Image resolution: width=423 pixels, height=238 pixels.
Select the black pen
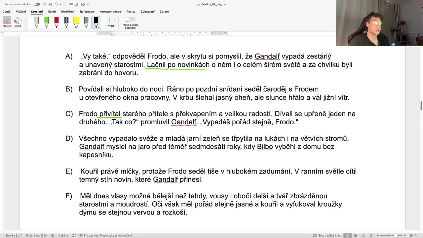tap(96, 22)
